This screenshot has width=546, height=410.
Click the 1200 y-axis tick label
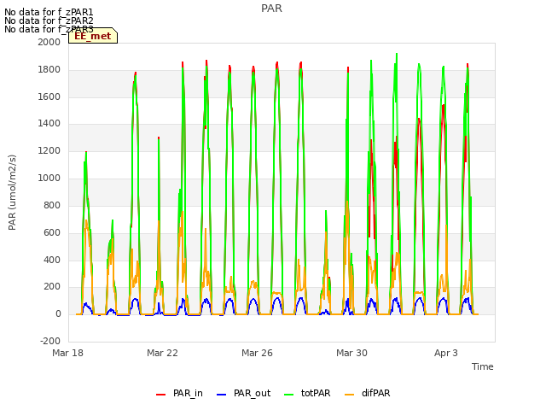[x=49, y=150]
